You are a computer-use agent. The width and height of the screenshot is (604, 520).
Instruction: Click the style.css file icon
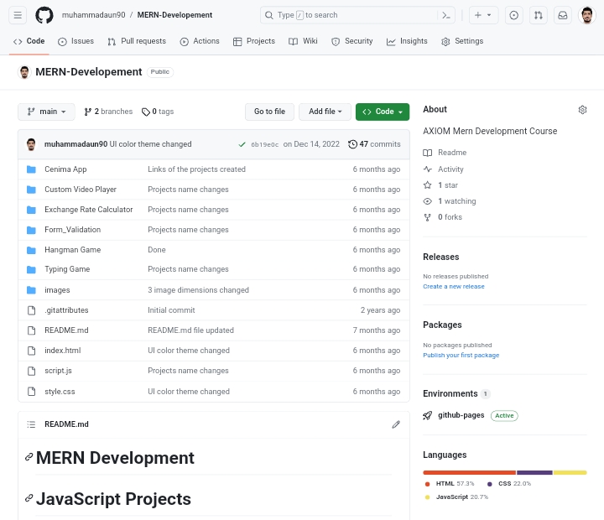[32, 392]
